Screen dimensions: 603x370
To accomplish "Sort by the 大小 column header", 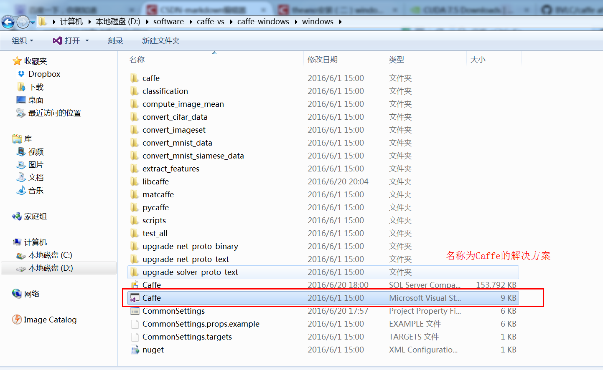I will (x=478, y=60).
